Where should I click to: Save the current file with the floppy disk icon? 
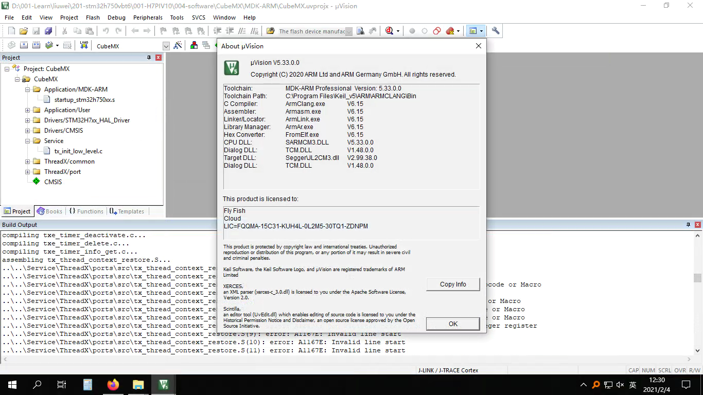pos(36,31)
